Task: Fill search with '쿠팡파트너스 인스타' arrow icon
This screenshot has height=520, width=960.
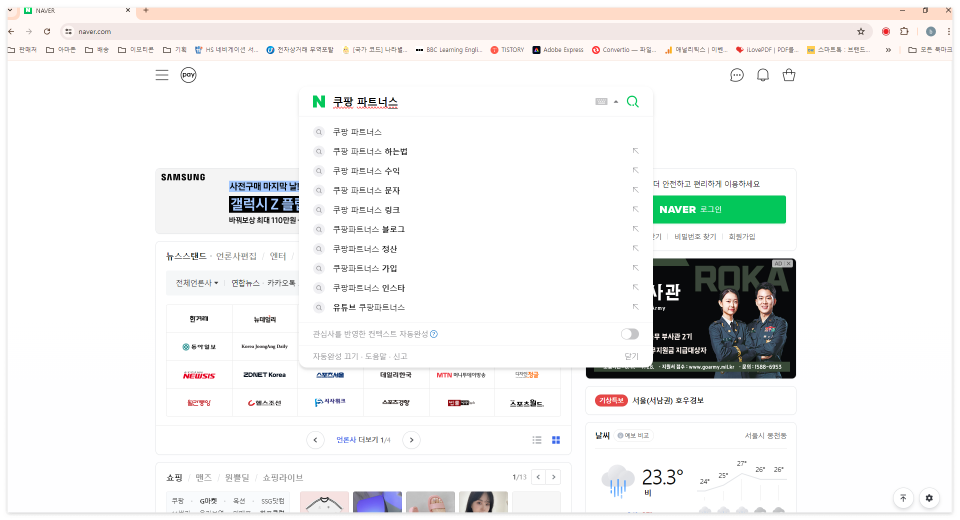Action: pos(635,287)
